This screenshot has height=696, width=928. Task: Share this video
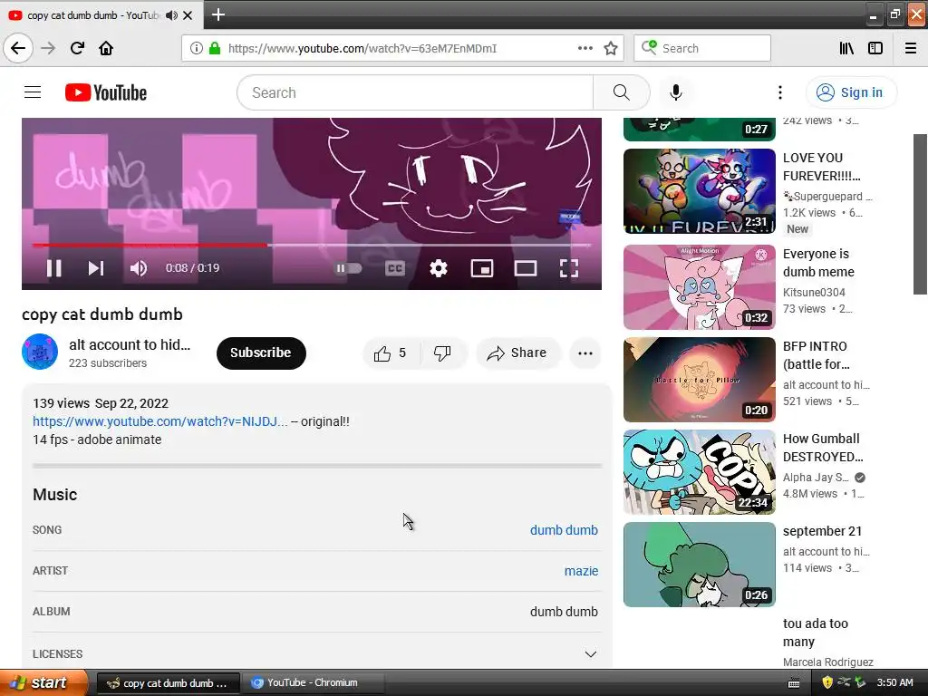[x=517, y=353]
